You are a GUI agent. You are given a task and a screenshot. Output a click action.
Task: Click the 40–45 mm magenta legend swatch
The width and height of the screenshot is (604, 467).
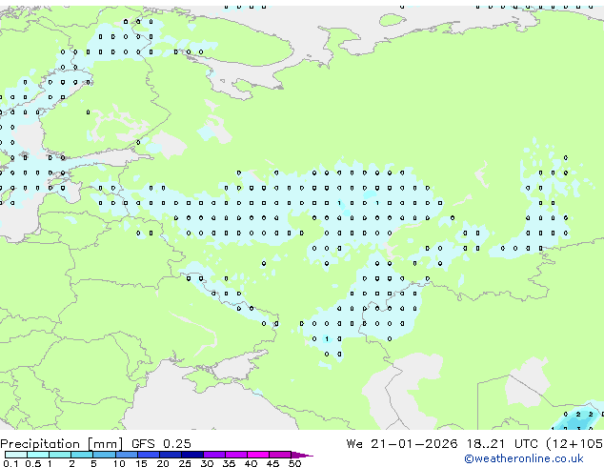258,455
